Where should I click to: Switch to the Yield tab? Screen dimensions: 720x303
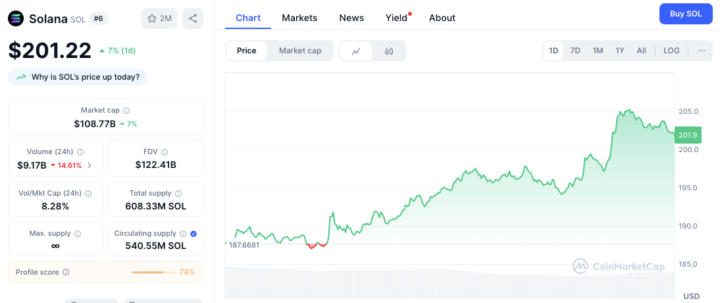[396, 18]
